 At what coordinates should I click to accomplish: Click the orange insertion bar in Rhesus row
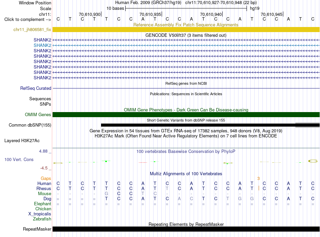[259, 188]
